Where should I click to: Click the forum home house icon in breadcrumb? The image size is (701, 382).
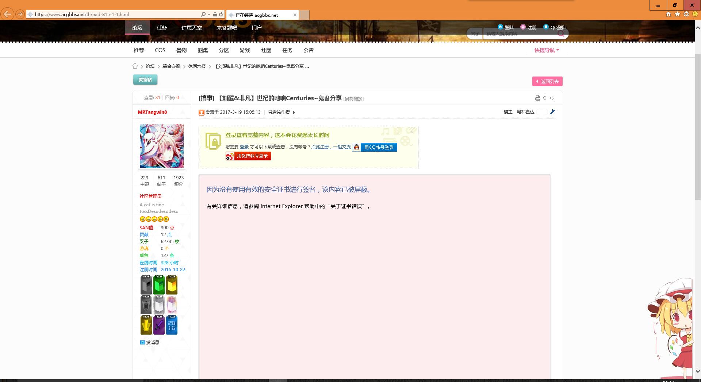(x=135, y=66)
